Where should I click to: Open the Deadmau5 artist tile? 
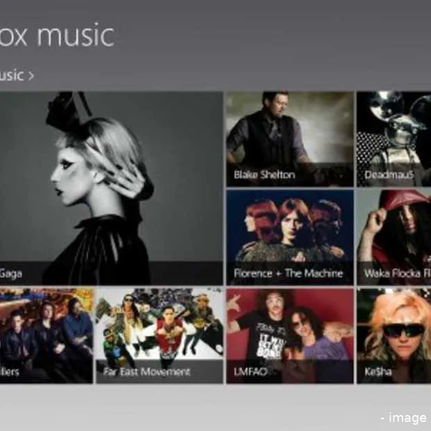pyautogui.click(x=394, y=139)
